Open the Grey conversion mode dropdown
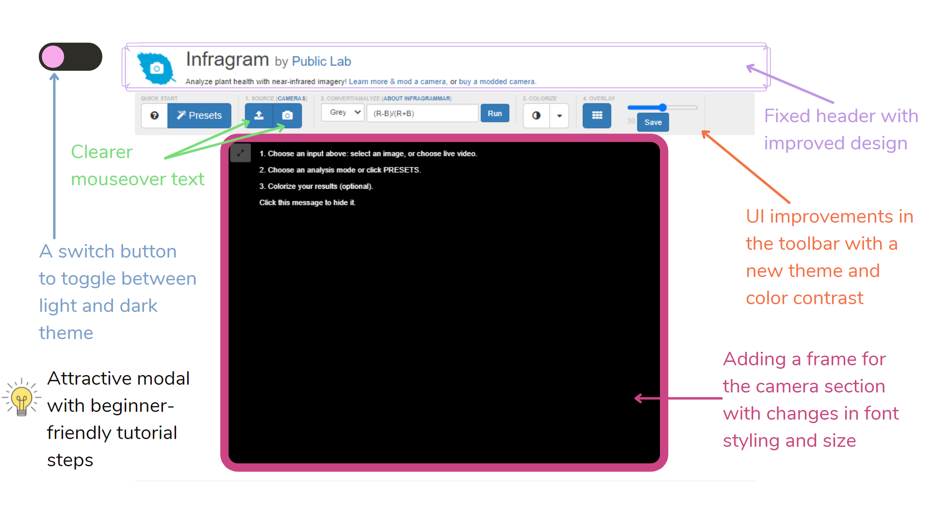 point(342,112)
